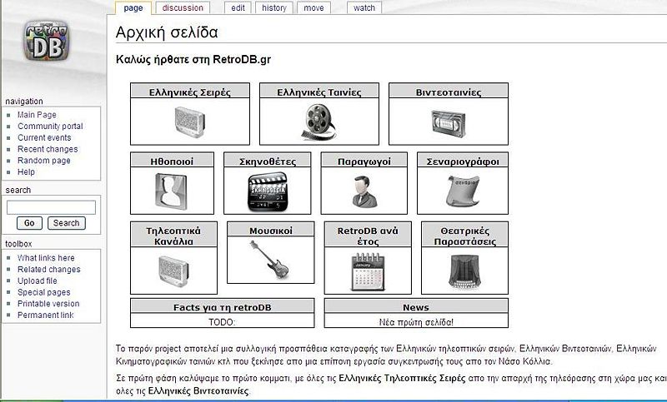Click the Θεατρικές Παραστάσεις heading
Screen dimensions: 667x402
click(464, 236)
